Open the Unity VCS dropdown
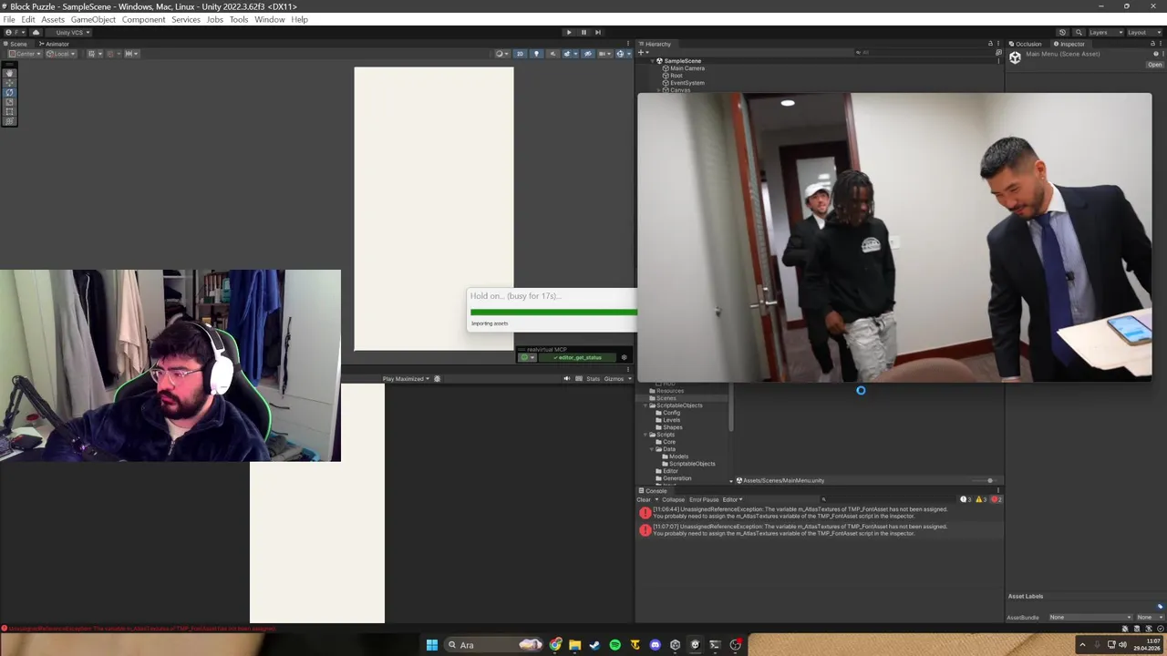 [x=73, y=33]
